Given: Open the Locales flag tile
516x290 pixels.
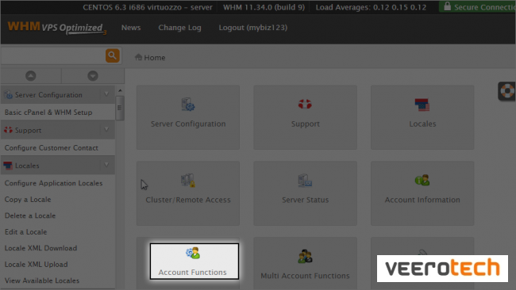Looking at the screenshot, I should pos(422,117).
